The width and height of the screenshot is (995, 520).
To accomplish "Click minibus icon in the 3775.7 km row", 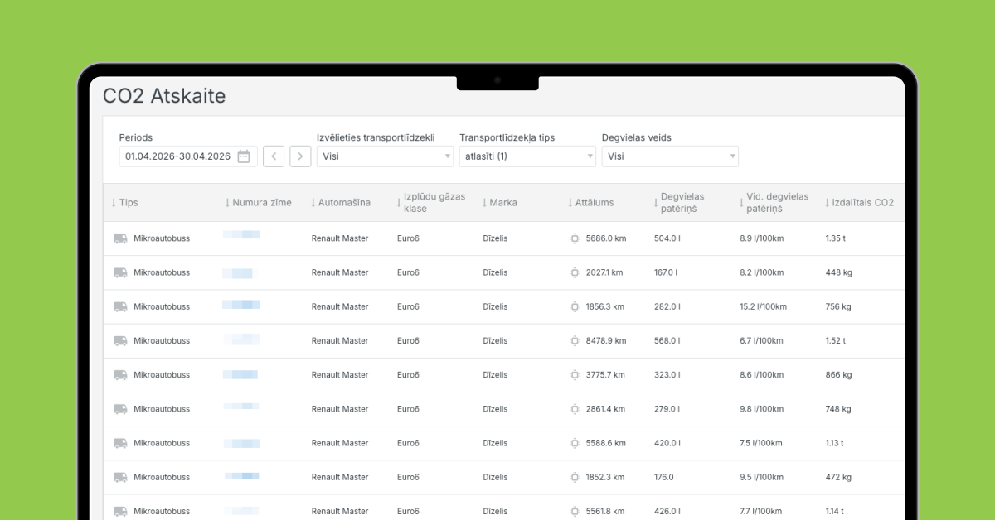I will [120, 375].
